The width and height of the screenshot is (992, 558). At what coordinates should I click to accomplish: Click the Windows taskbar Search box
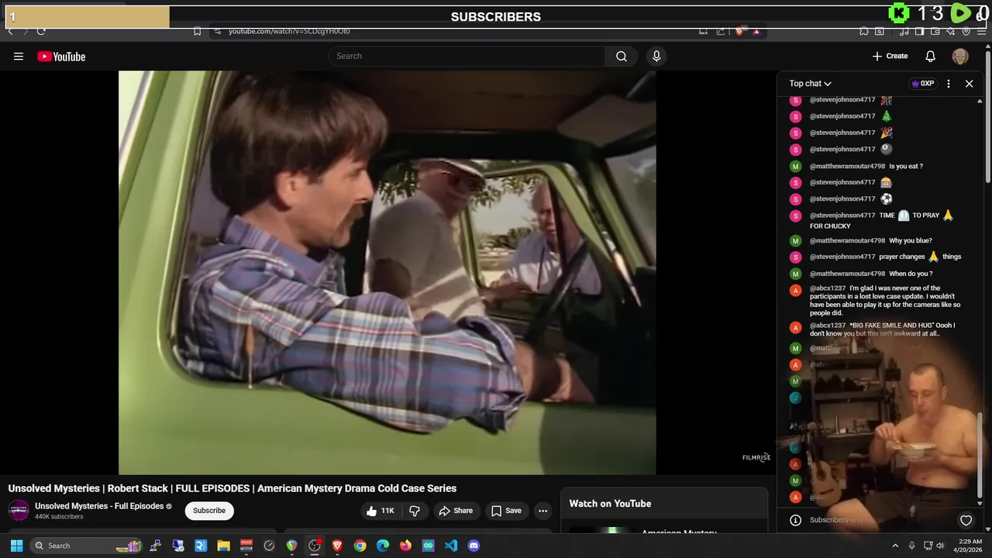[x=86, y=546]
